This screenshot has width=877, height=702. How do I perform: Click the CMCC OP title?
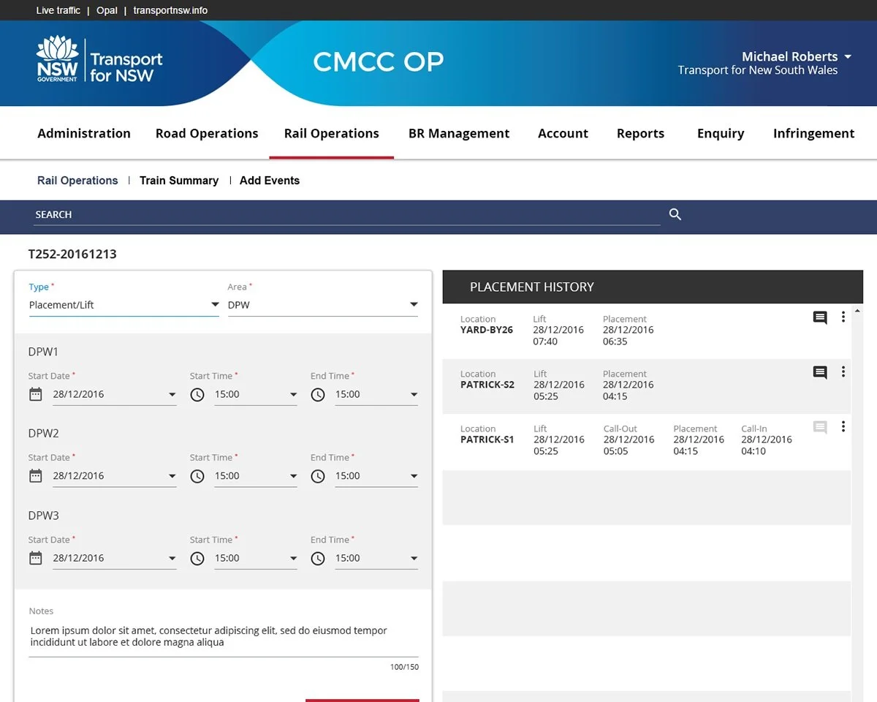(x=378, y=62)
